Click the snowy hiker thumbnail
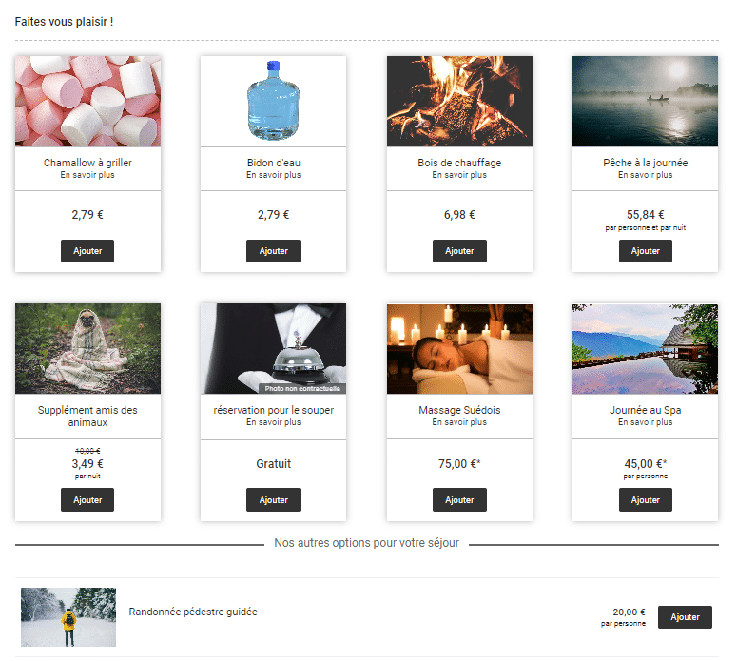Viewport: 737px width, 661px height. tap(68, 617)
